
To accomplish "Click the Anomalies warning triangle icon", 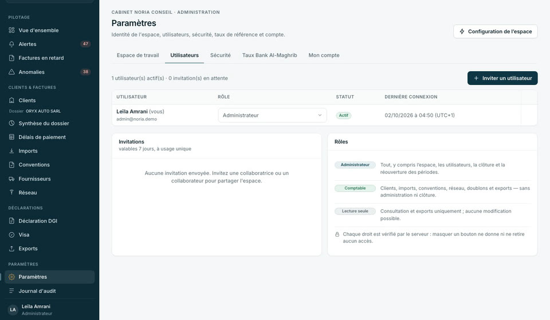I will point(11,72).
